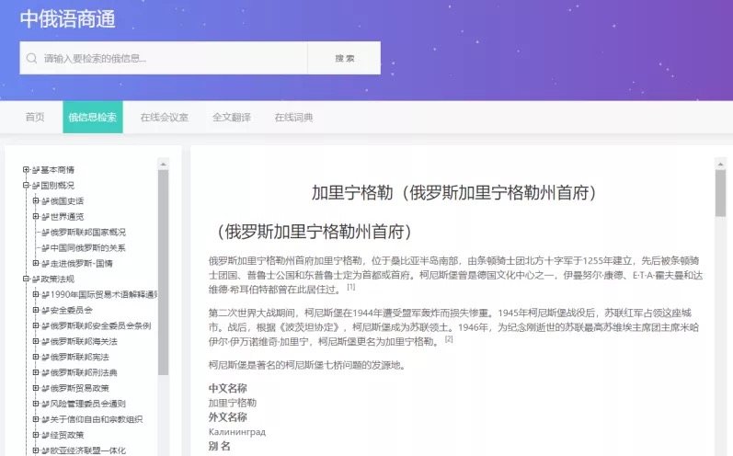Collapse the 政策法规 tree node
Viewport: 733px width, 456px height.
(26, 279)
